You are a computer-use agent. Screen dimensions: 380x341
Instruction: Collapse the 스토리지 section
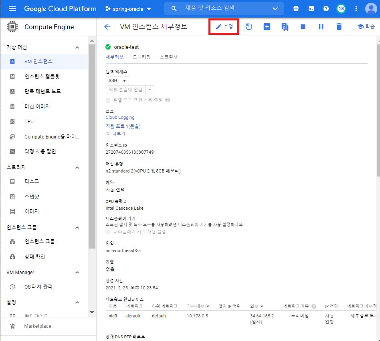point(77,167)
